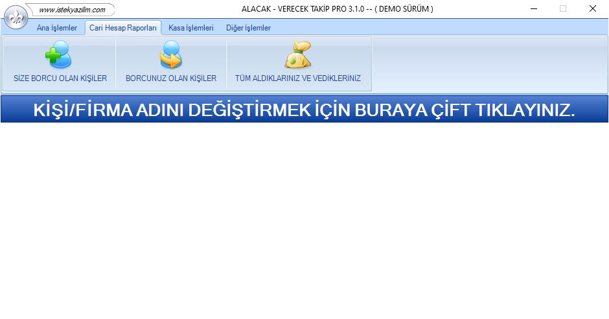
Task: Select the Cari Hesap Raporları tab
Action: pos(122,28)
